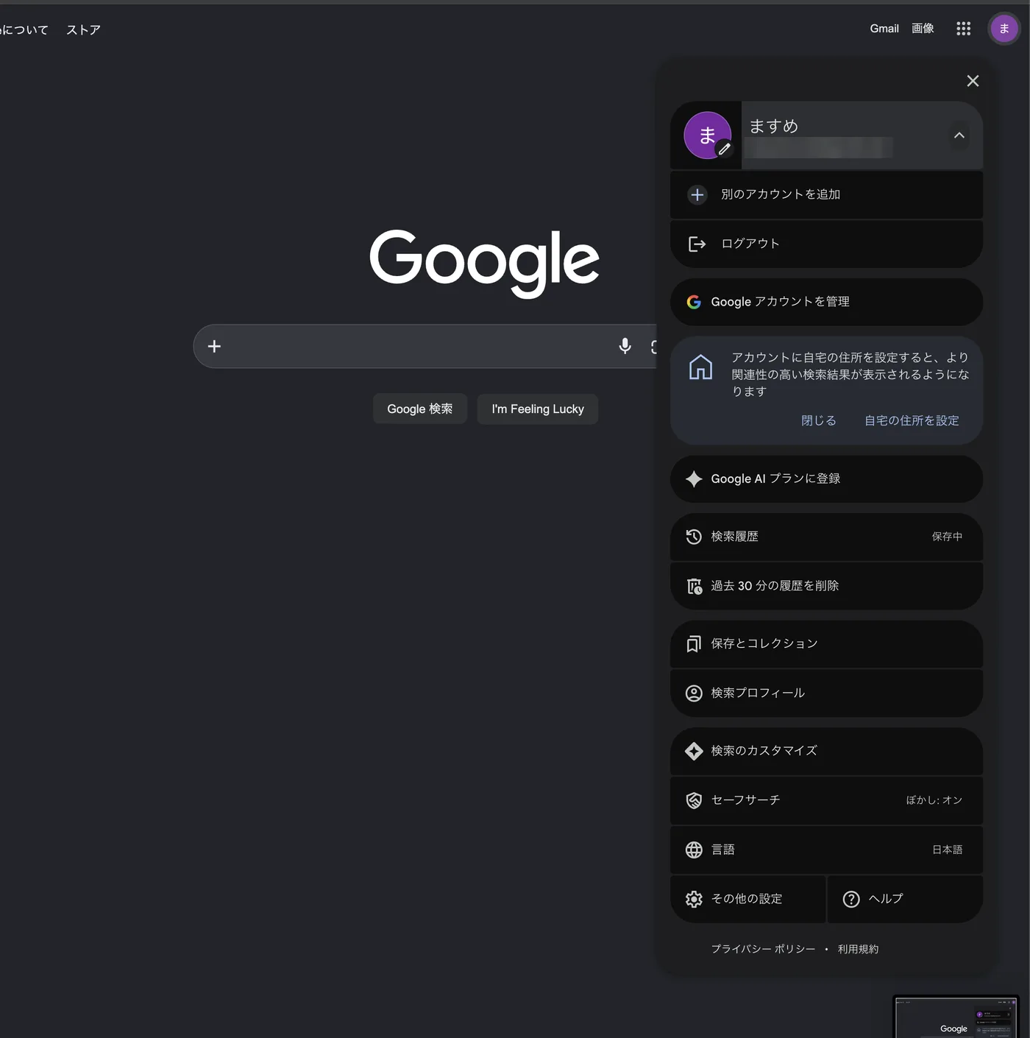The height and width of the screenshot is (1038, 1030).
Task: Open 検索のカスタマイズ
Action: (x=826, y=751)
